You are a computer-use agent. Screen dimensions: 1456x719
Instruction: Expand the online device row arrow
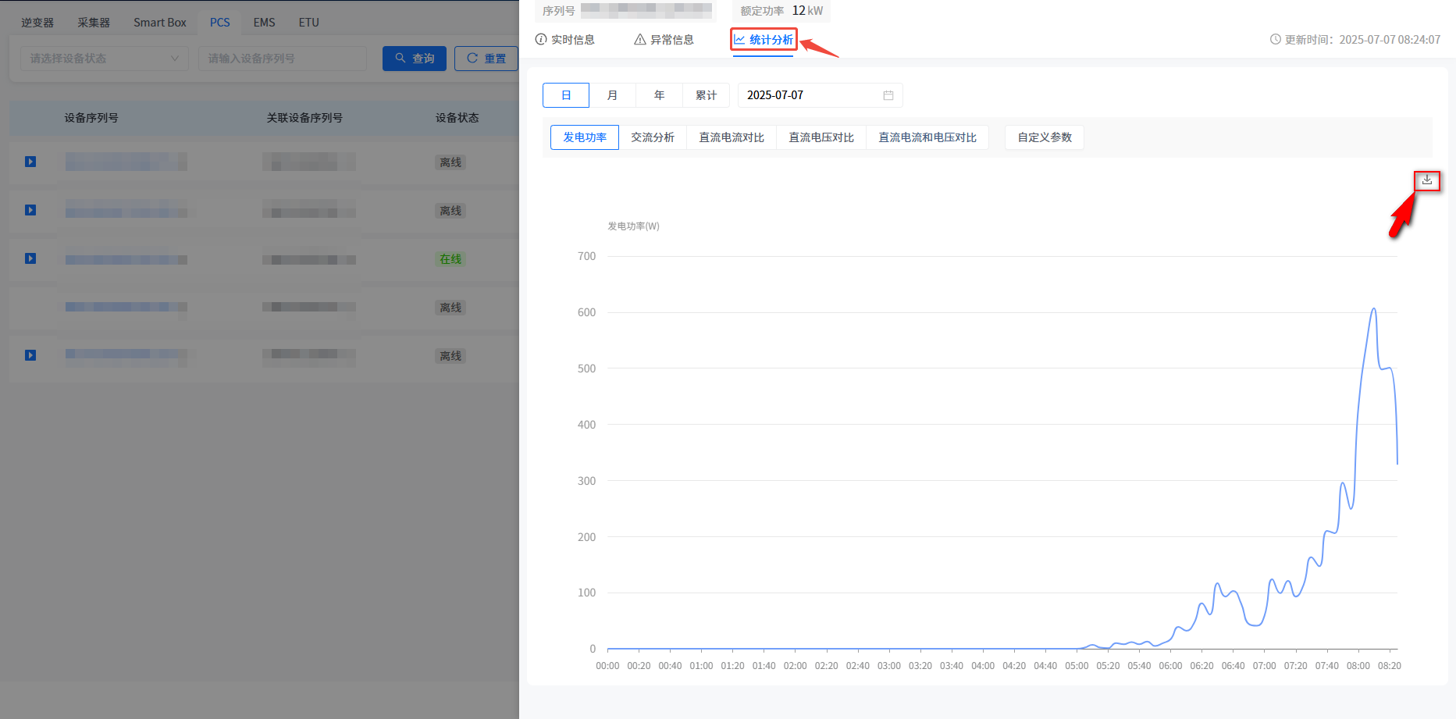click(30, 258)
